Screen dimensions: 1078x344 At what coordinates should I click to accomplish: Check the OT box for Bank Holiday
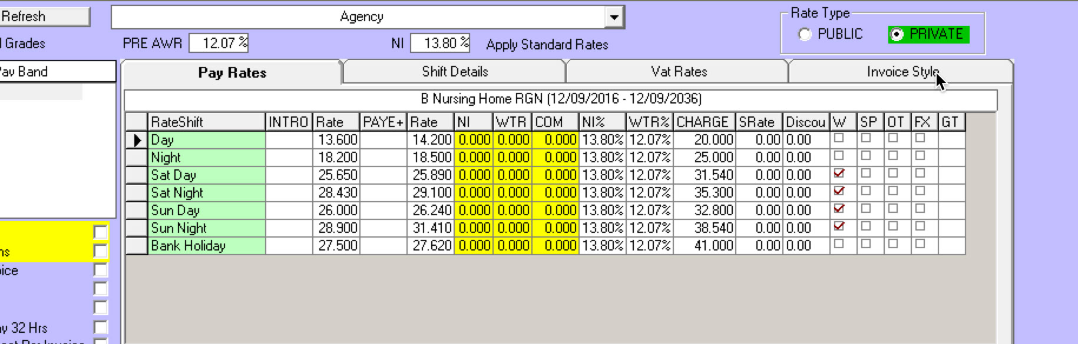point(893,243)
